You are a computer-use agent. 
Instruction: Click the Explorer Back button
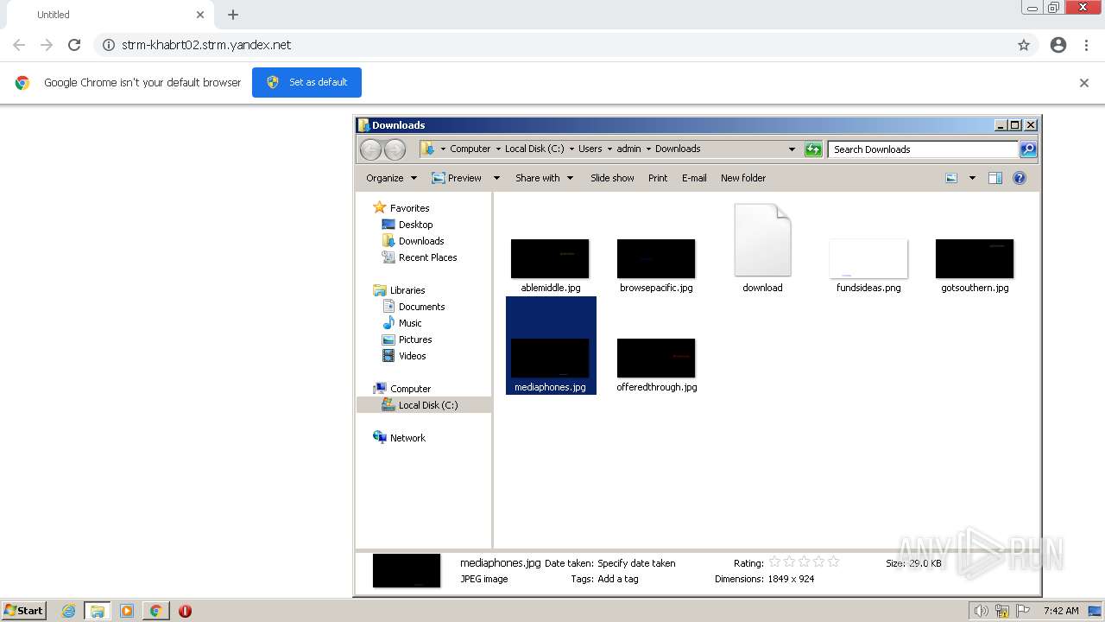coord(370,149)
